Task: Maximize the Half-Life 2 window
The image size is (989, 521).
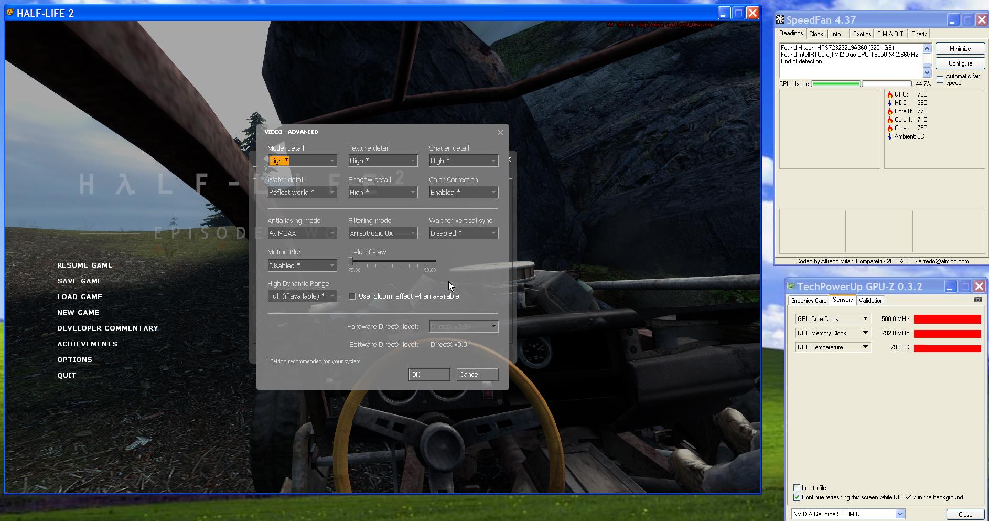Action: 738,13
